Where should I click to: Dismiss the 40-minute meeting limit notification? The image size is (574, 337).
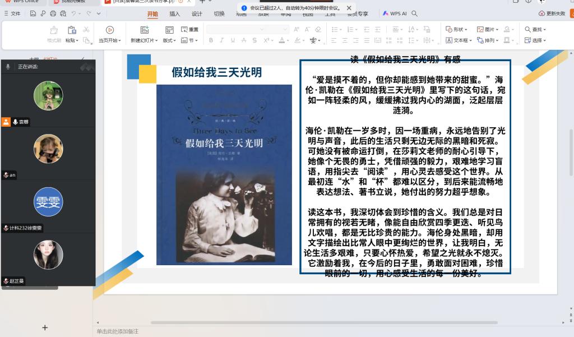point(349,8)
